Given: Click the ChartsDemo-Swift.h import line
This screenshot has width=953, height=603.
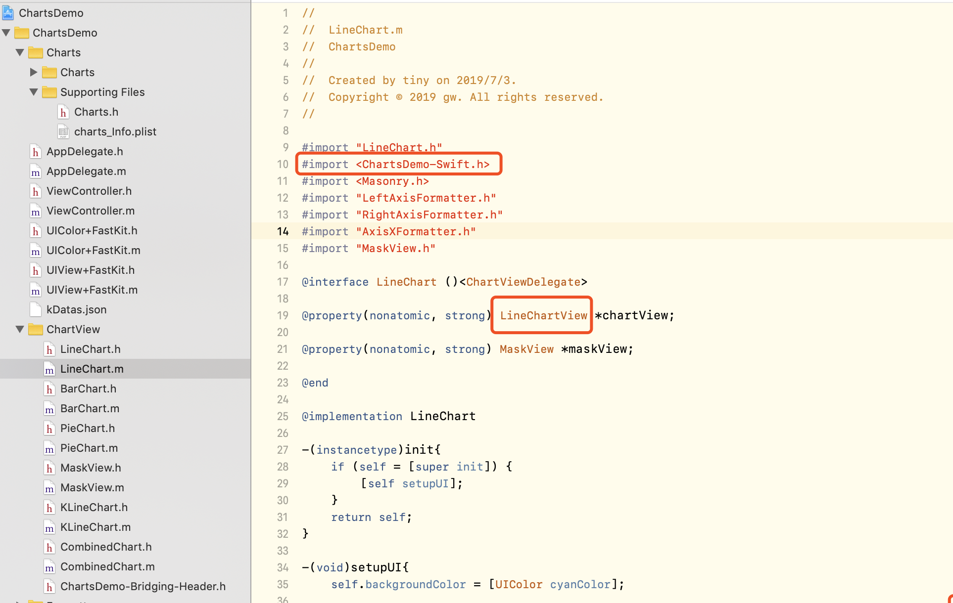Looking at the screenshot, I should [396, 164].
